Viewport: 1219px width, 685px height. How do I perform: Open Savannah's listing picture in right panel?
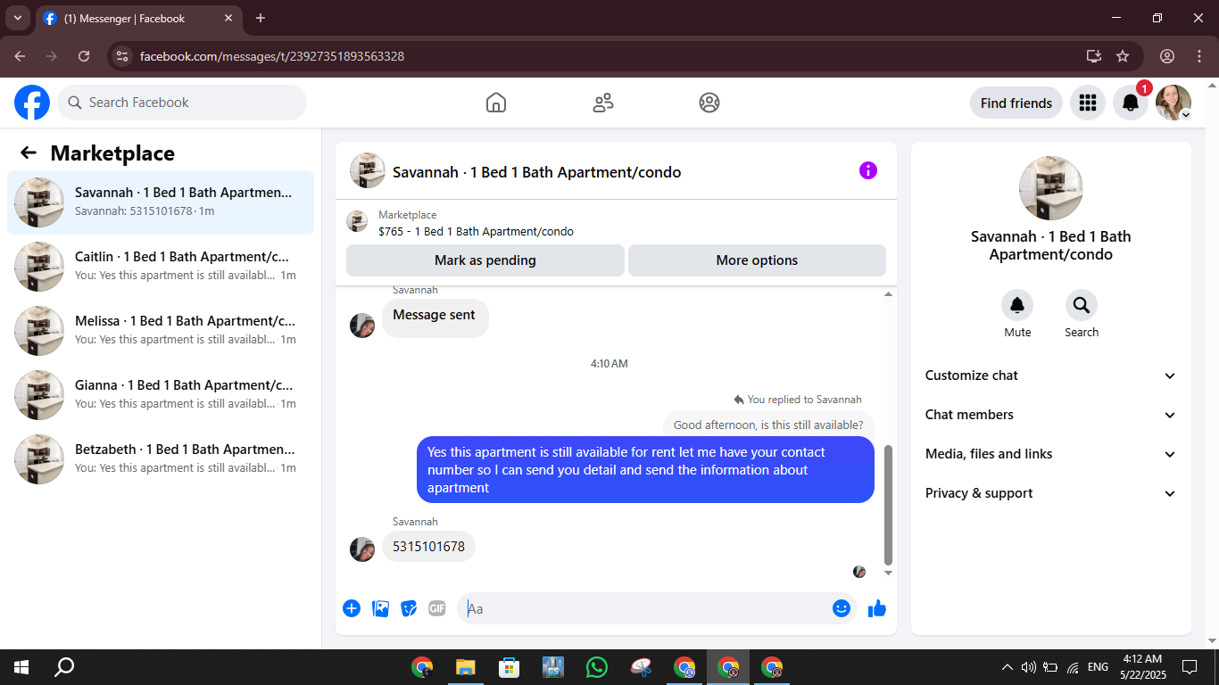1051,188
